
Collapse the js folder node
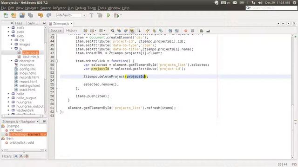(x=11, y=48)
